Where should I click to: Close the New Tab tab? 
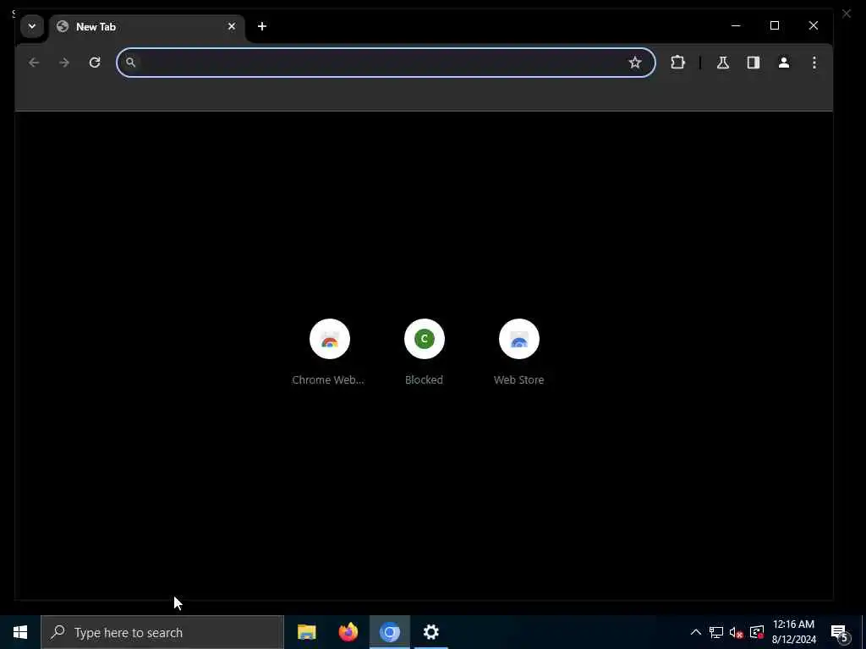(232, 26)
